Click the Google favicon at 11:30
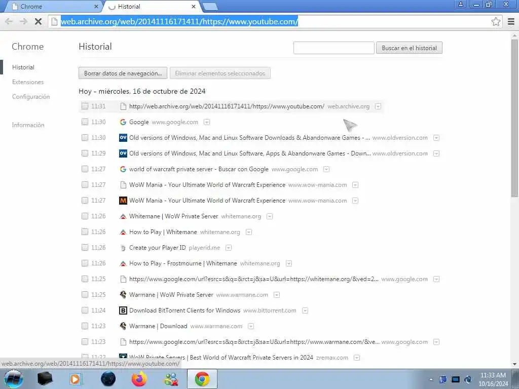The height and width of the screenshot is (389, 519). pos(123,122)
